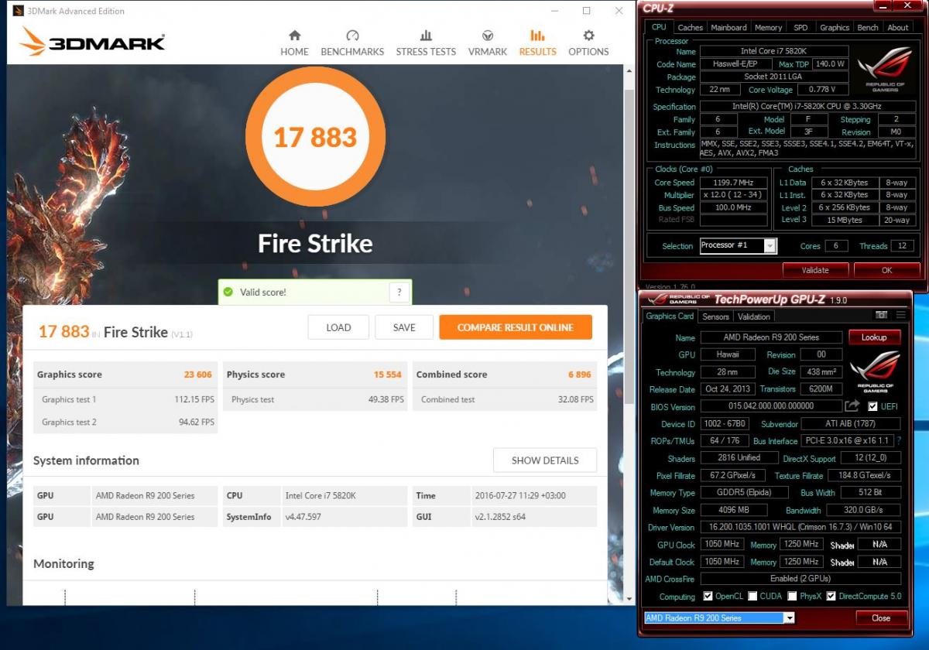This screenshot has height=650, width=929.
Task: Click the Physics score value 15 554
Action: coord(388,375)
